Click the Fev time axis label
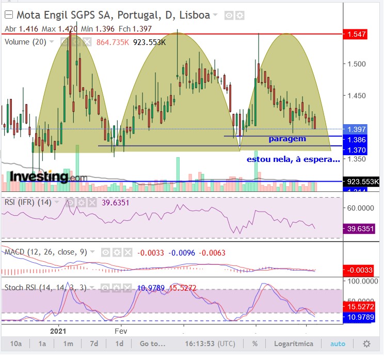Screen dimensions: 384x358 coord(121,331)
